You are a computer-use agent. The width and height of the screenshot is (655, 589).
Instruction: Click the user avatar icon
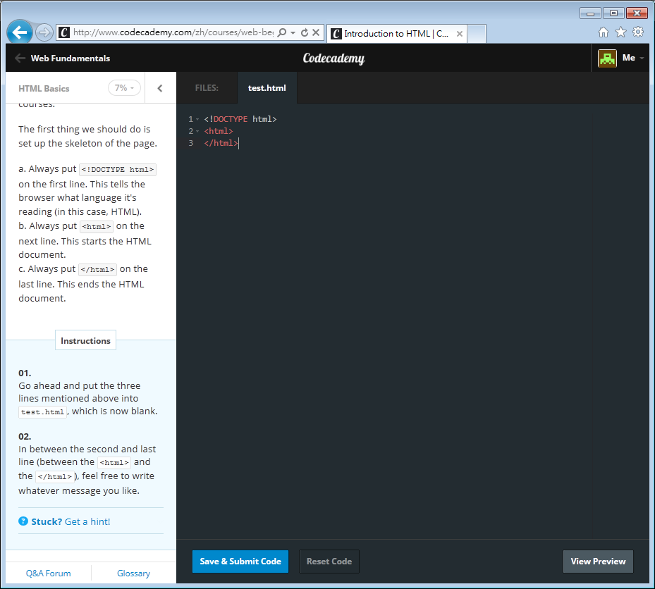[x=607, y=58]
